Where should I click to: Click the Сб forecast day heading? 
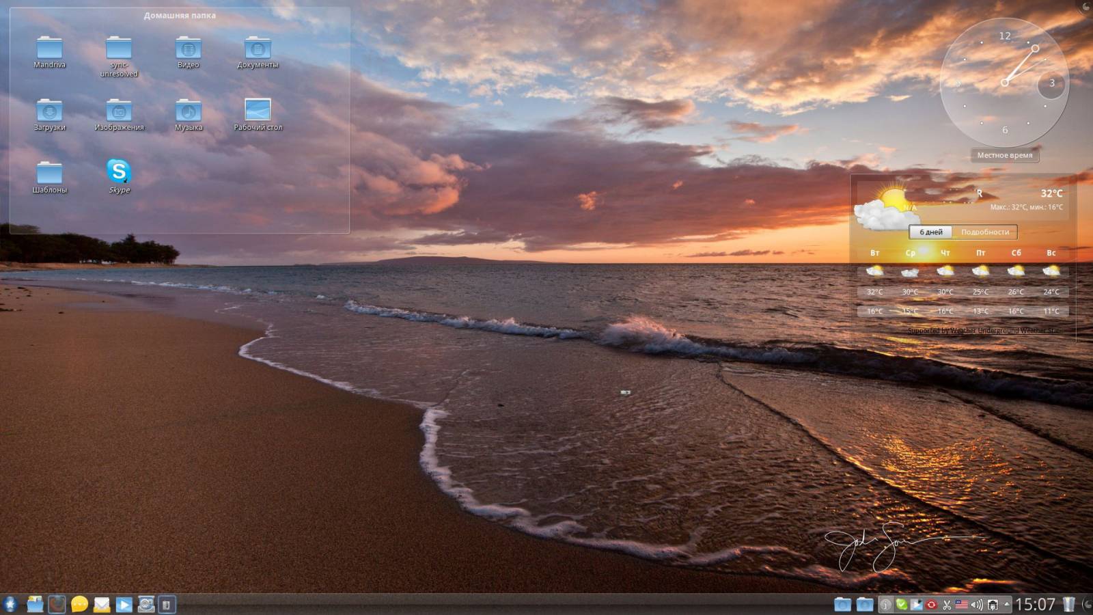(1016, 253)
